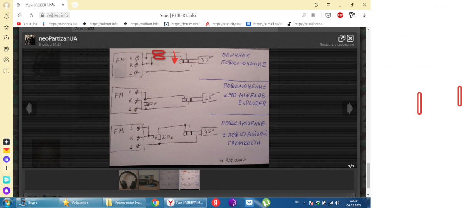The width and height of the screenshot is (462, 208).
Task: Launch Alice assistant in sidebar
Action: [x=7, y=190]
